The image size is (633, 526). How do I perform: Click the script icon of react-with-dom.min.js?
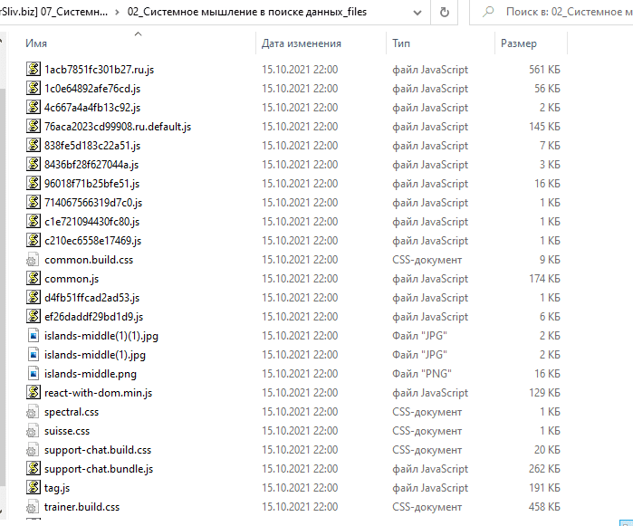(34, 393)
